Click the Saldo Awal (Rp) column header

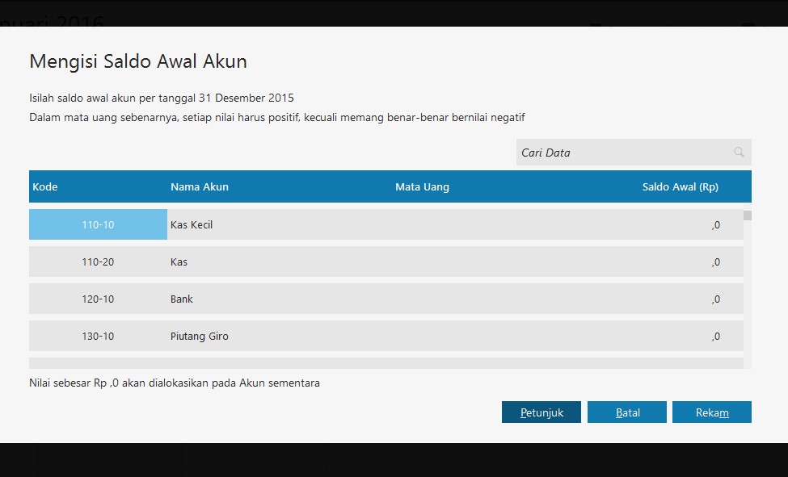[680, 186]
